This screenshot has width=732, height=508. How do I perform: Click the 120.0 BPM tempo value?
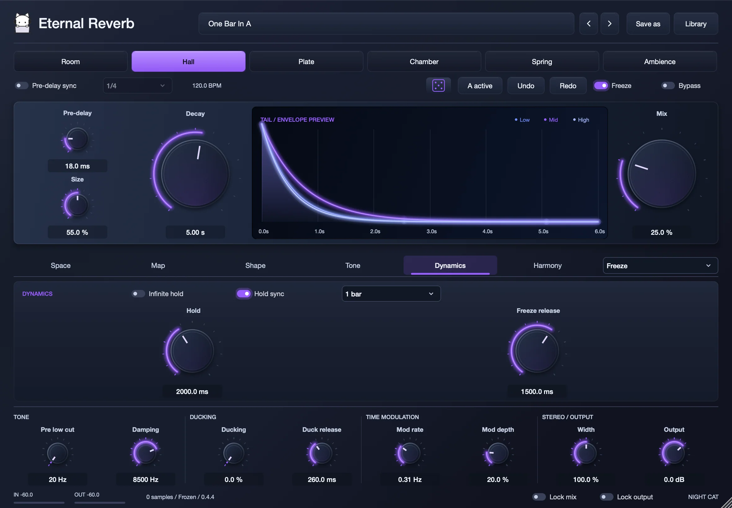pyautogui.click(x=207, y=85)
